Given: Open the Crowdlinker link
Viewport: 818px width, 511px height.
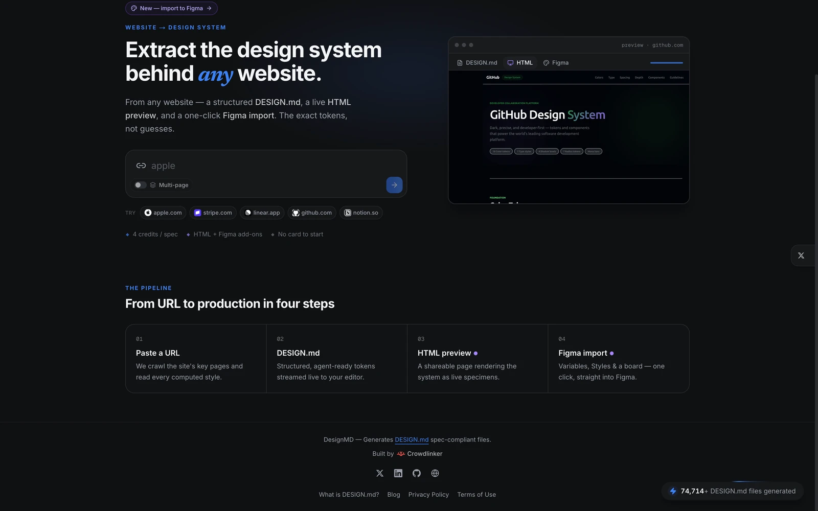Looking at the screenshot, I should click(420, 454).
